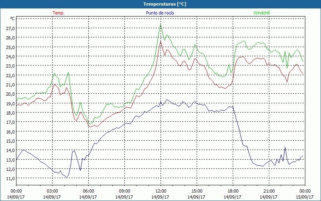Image resolution: width=321 pixels, height=201 pixels.
Task: Click the 18,0 value on the temperature axis
Action: click(10, 113)
